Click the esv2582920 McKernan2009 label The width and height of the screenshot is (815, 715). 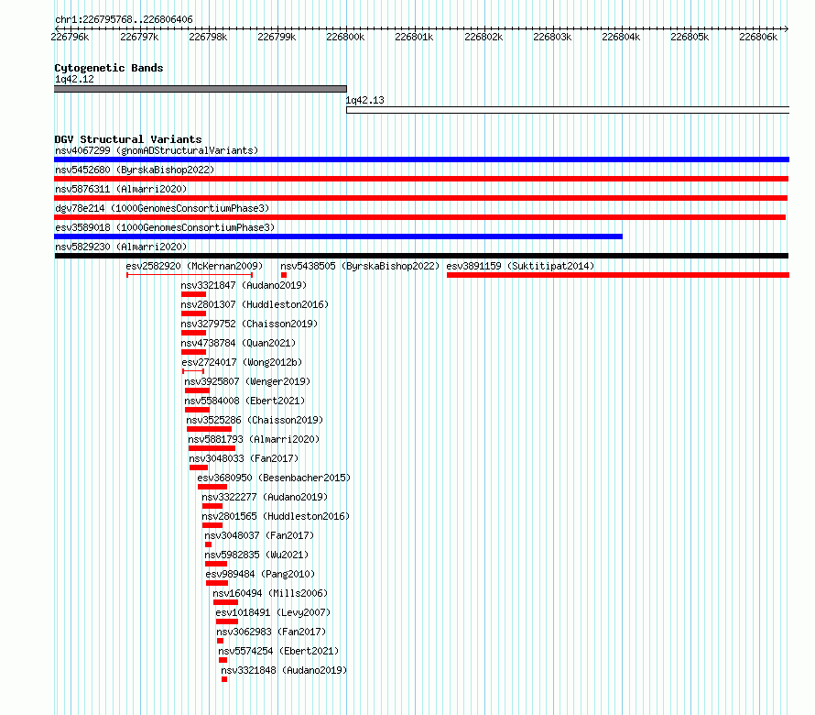click(194, 266)
